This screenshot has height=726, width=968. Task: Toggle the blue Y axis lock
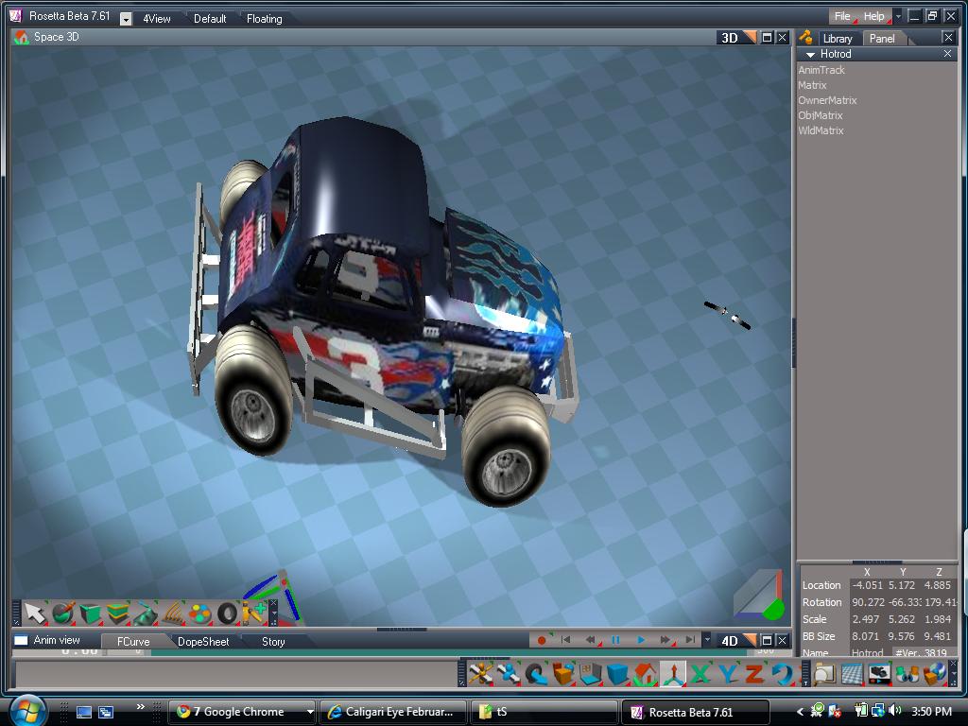point(728,674)
